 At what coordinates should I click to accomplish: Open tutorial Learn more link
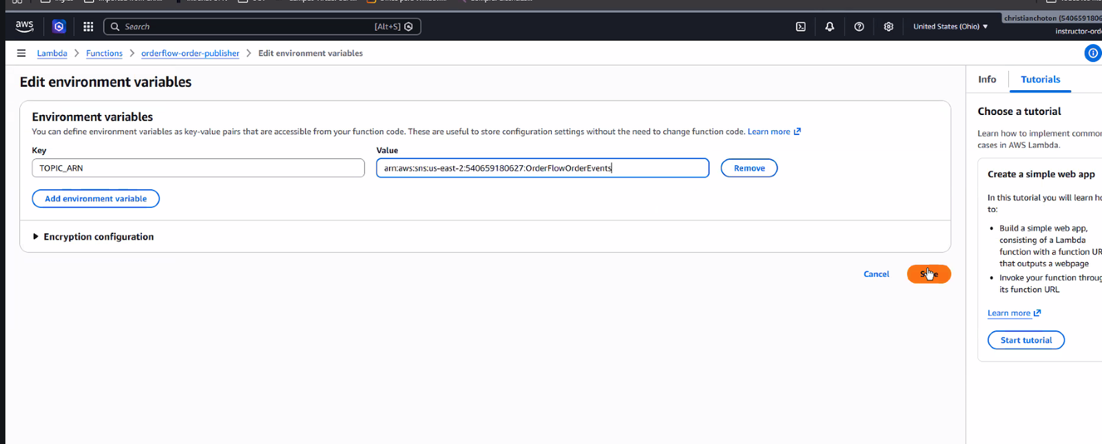(x=1014, y=313)
